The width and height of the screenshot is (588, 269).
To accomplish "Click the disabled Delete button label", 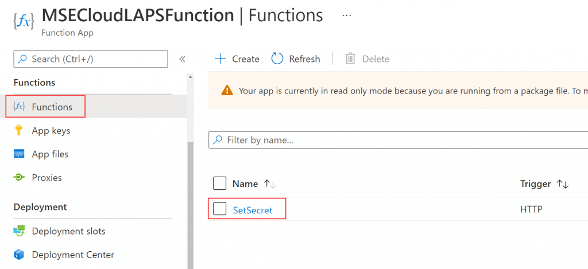I will 376,59.
